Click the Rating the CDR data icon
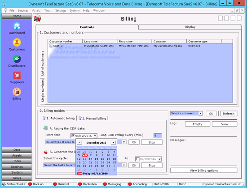 coord(45,128)
